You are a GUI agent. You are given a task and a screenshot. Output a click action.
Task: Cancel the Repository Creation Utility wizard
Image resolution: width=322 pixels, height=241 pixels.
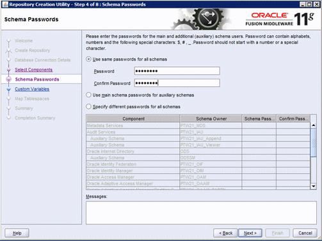(x=305, y=233)
